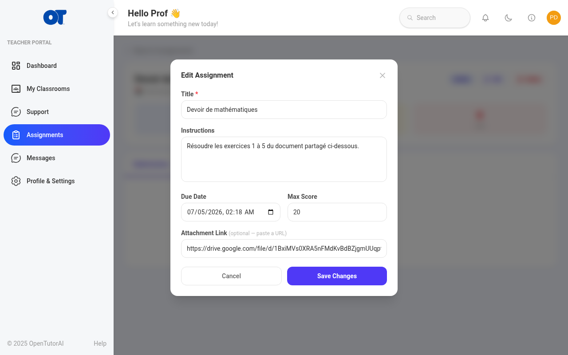The height and width of the screenshot is (355, 568).
Task: Select Assignments in the sidebar
Action: click(57, 135)
